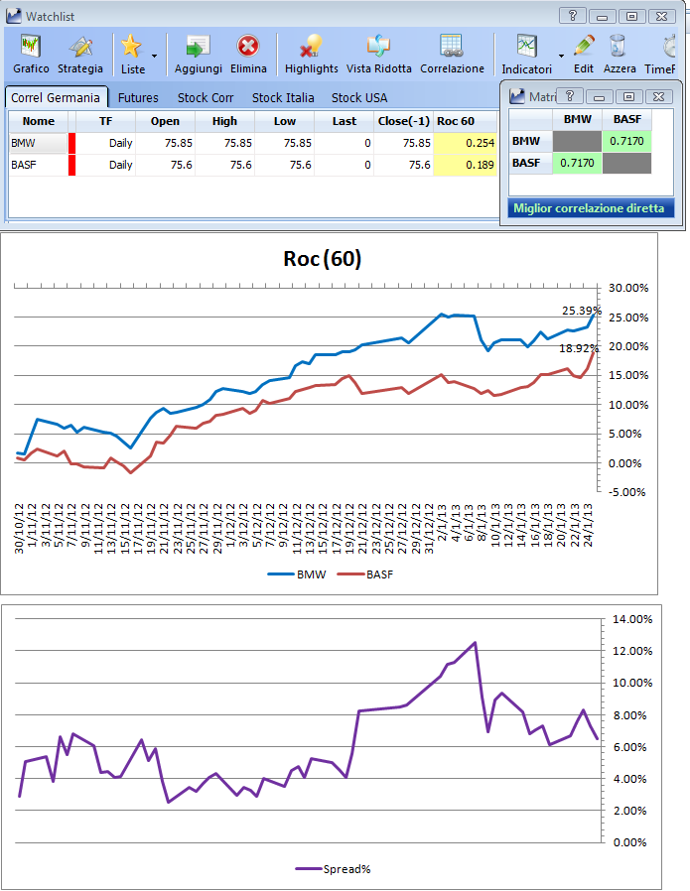690x891 pixels.
Task: Select the Stock Italia tab
Action: (x=283, y=98)
